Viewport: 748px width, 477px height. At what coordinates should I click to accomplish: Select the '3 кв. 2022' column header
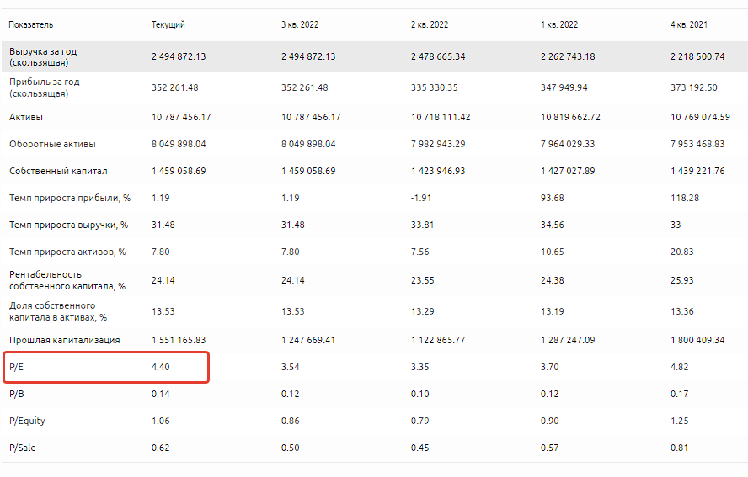(300, 24)
